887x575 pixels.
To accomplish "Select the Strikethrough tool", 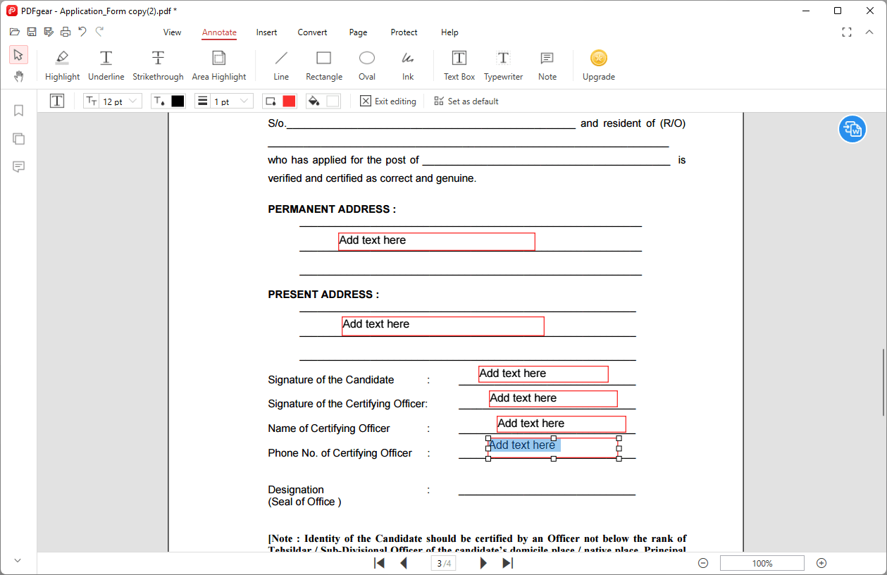I will (158, 65).
